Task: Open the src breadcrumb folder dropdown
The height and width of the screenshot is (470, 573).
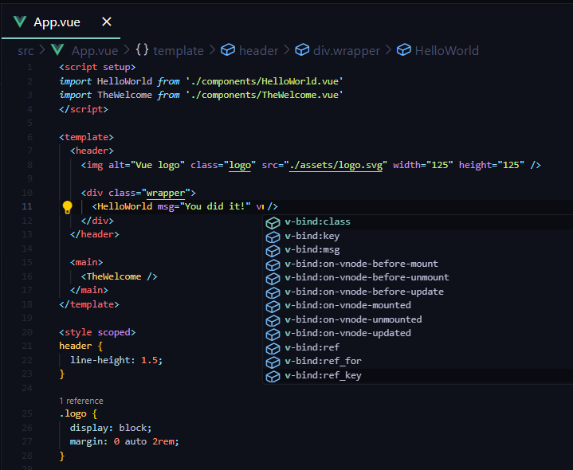Action: (x=26, y=50)
